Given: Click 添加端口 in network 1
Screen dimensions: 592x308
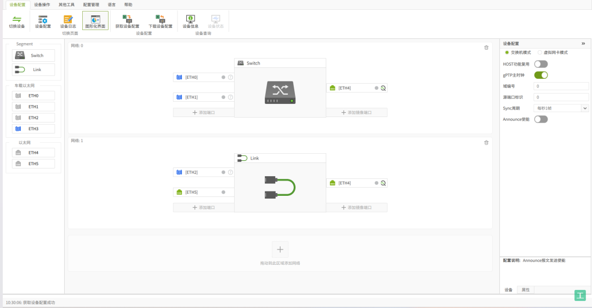Looking at the screenshot, I should point(203,207).
